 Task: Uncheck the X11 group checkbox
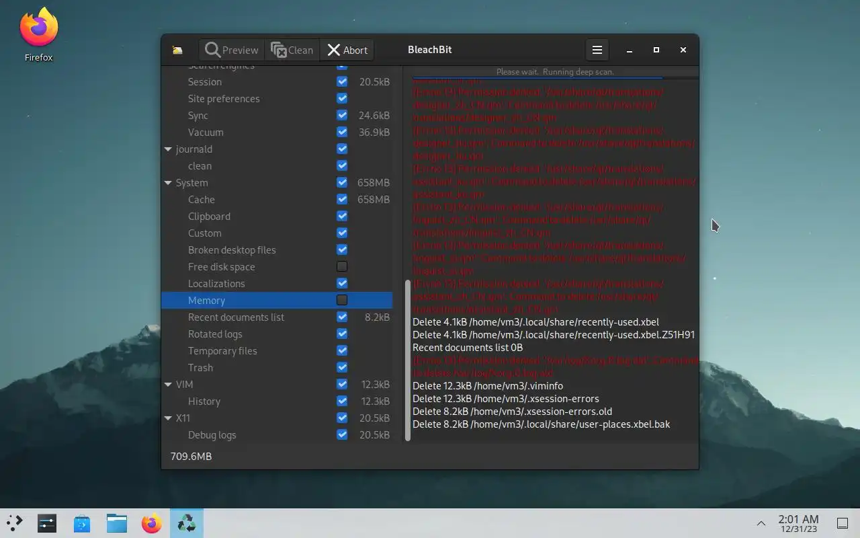(342, 418)
